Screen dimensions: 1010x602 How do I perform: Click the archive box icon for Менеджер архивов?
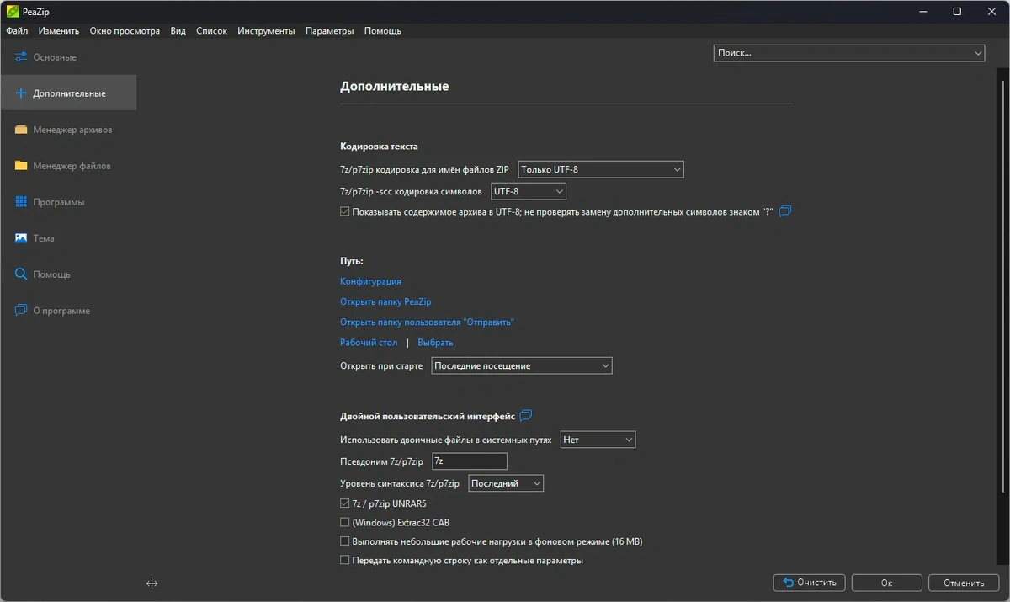tap(21, 130)
